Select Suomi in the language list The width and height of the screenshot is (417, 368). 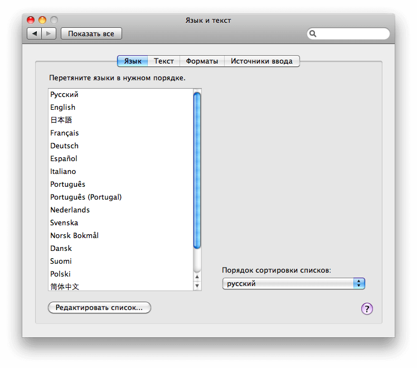click(121, 261)
